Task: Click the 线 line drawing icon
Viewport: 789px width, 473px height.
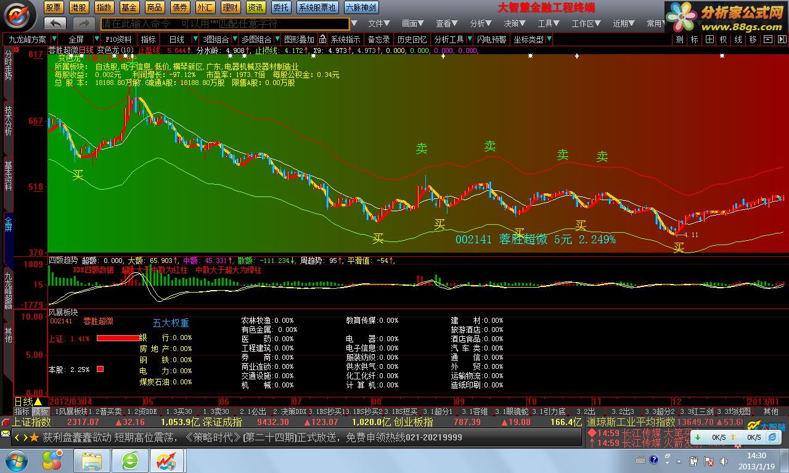Action: pyautogui.click(x=738, y=39)
